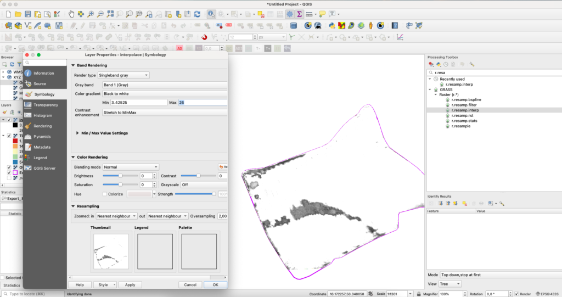Click the Cancel button
Image resolution: width=562 pixels, height=297 pixels.
click(x=190, y=285)
